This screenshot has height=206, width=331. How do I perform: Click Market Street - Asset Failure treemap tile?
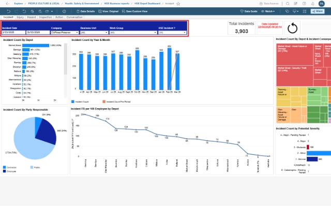click(x=294, y=54)
